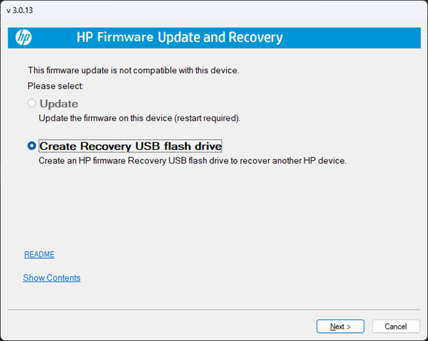Click the bold "Update" option label
428x341 pixels.
[x=59, y=104]
